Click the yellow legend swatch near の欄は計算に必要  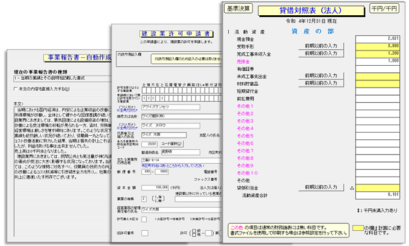[x=358, y=228]
